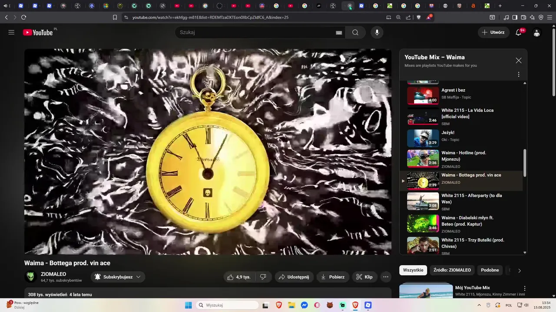
Task: Click the Klip clip button
Action: pos(364,277)
